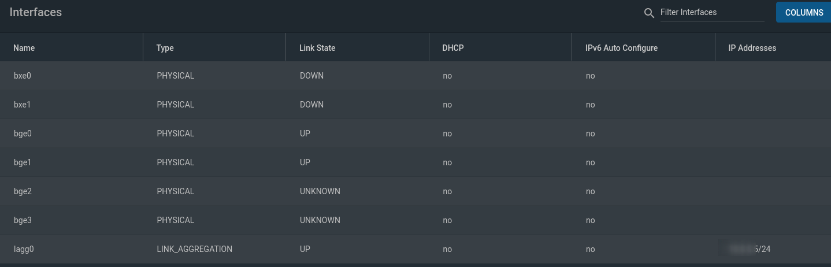Sort by IPv6 Auto Configure column header
This screenshot has width=831, height=267.
[x=621, y=48]
